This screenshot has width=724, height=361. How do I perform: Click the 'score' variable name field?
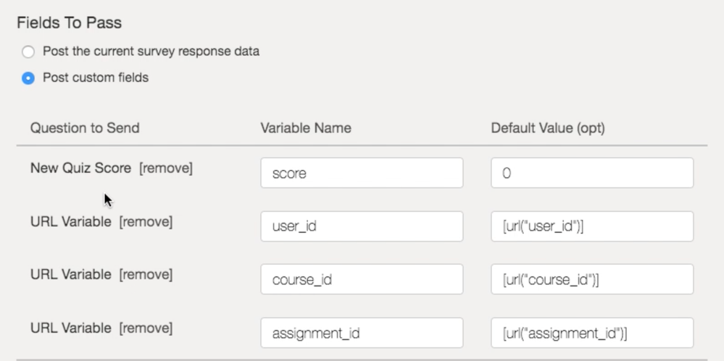(362, 173)
